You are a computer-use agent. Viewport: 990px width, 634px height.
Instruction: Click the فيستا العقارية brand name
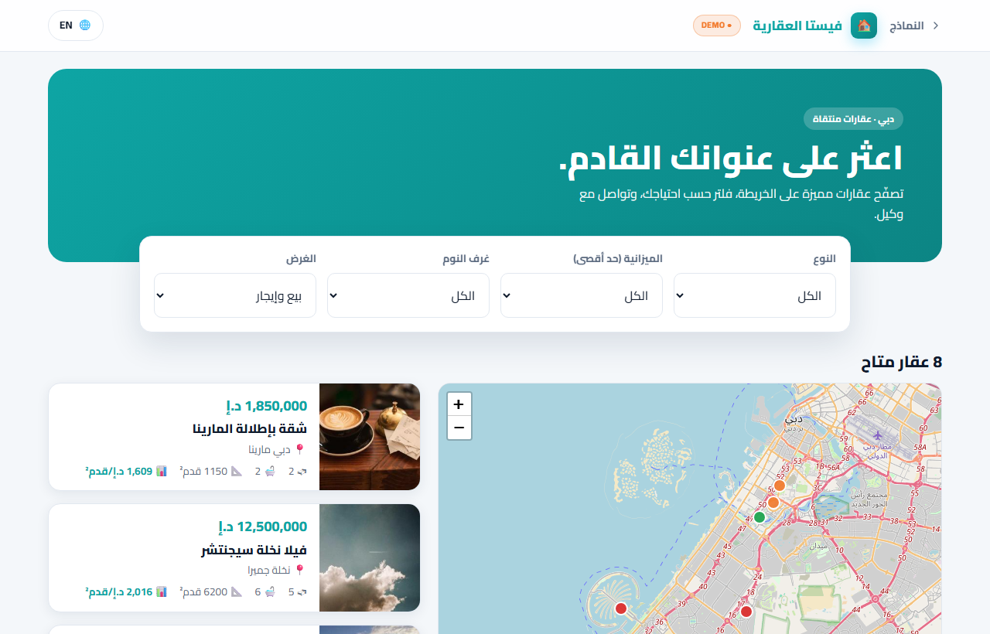pos(797,26)
